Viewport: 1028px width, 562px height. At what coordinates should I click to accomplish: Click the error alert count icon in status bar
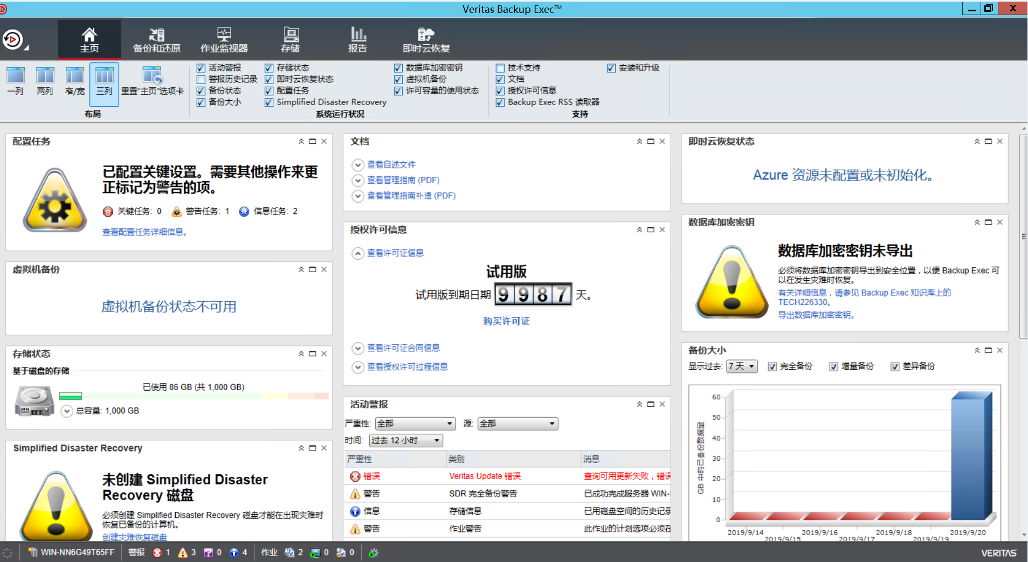157,553
